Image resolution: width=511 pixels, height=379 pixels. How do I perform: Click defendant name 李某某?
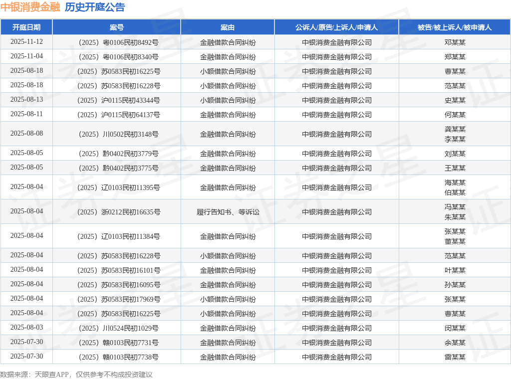tap(455, 139)
